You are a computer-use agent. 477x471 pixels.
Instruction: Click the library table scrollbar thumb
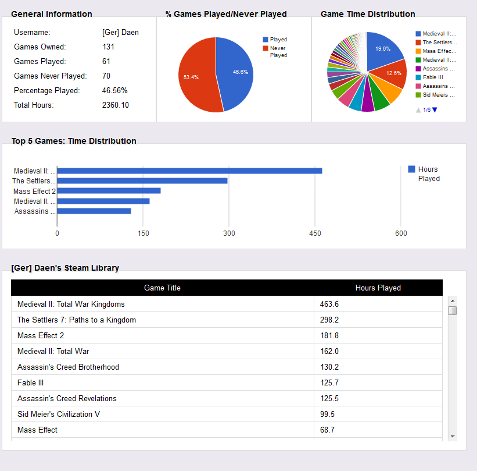point(453,311)
